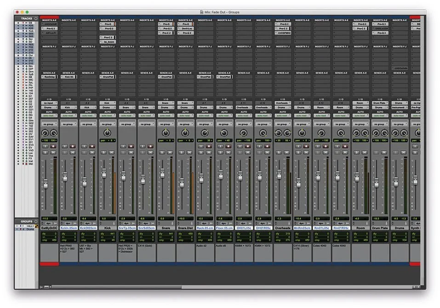The image size is (440, 308).
Task: Solo the Kick track
Action: coord(103,153)
